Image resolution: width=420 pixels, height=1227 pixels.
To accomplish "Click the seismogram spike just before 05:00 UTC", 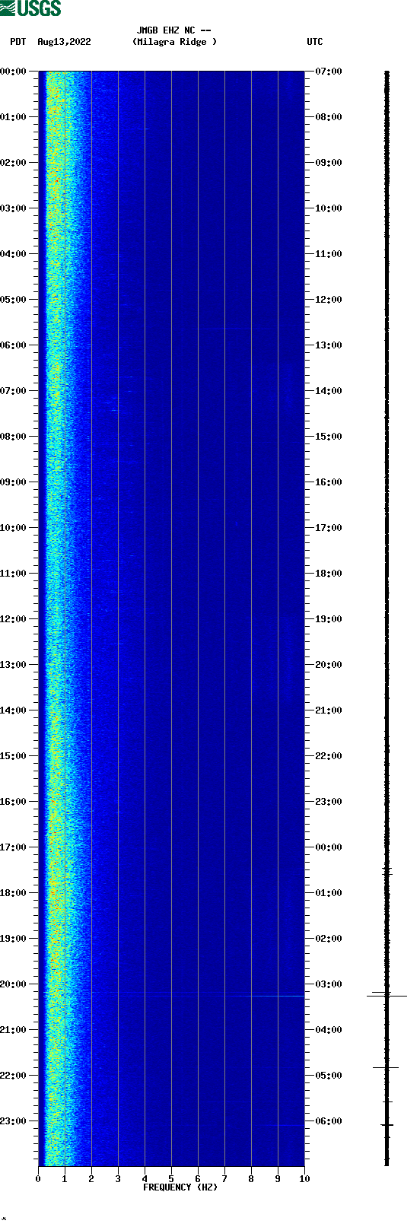I will click(x=386, y=1067).
